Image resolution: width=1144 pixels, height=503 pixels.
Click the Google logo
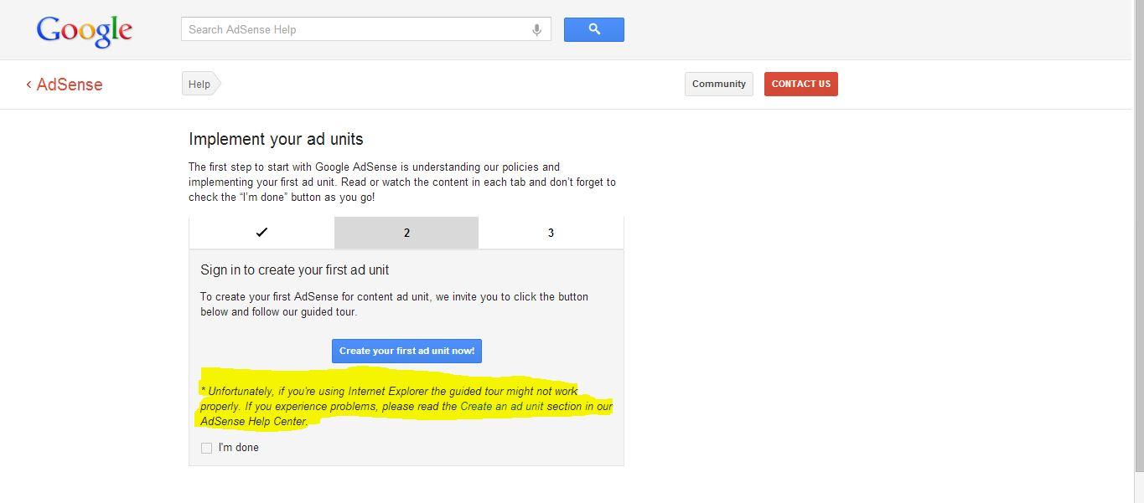84,31
